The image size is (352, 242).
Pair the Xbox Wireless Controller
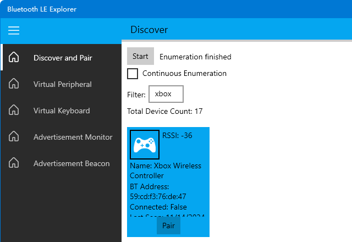click(168, 226)
